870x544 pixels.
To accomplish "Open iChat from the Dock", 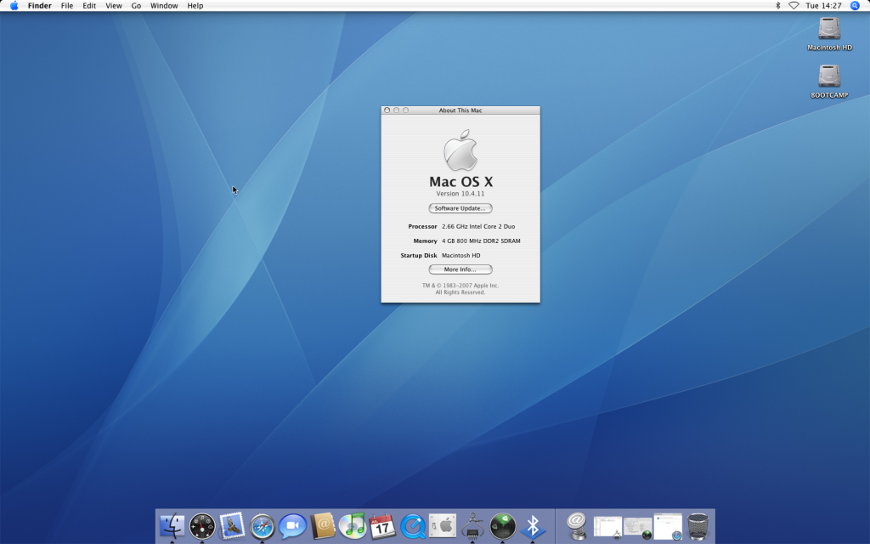I will tap(292, 525).
